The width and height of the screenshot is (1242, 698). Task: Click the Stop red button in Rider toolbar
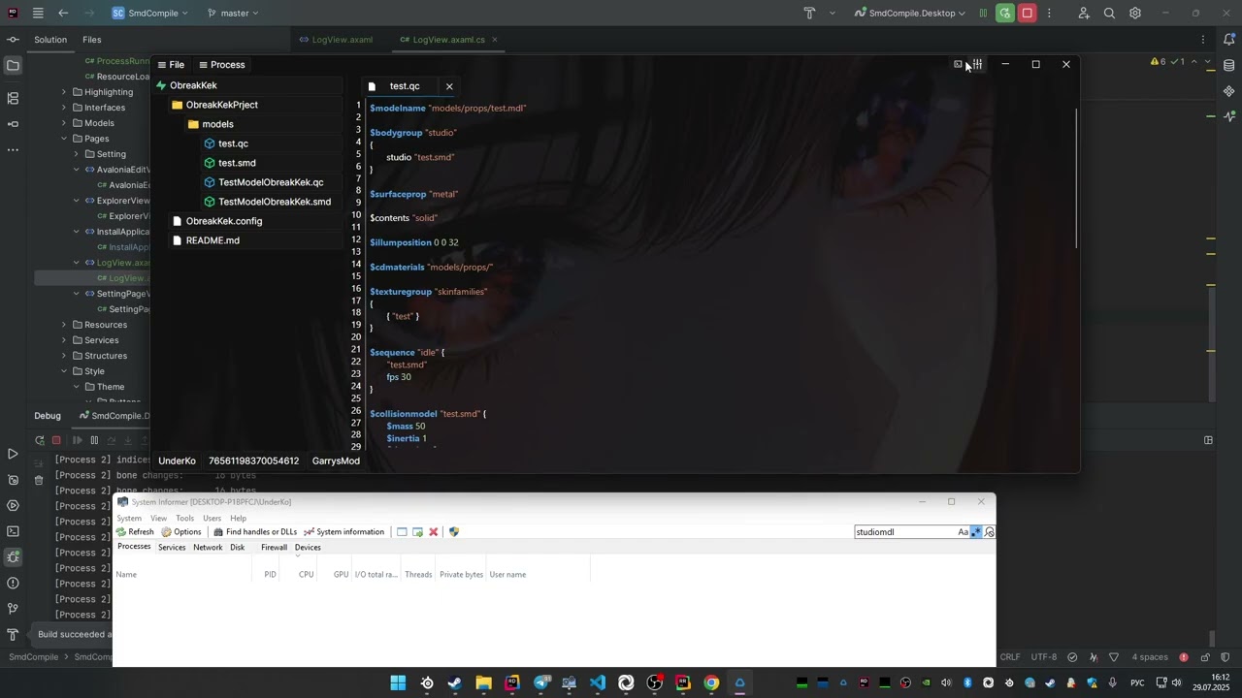pyautogui.click(x=1027, y=14)
